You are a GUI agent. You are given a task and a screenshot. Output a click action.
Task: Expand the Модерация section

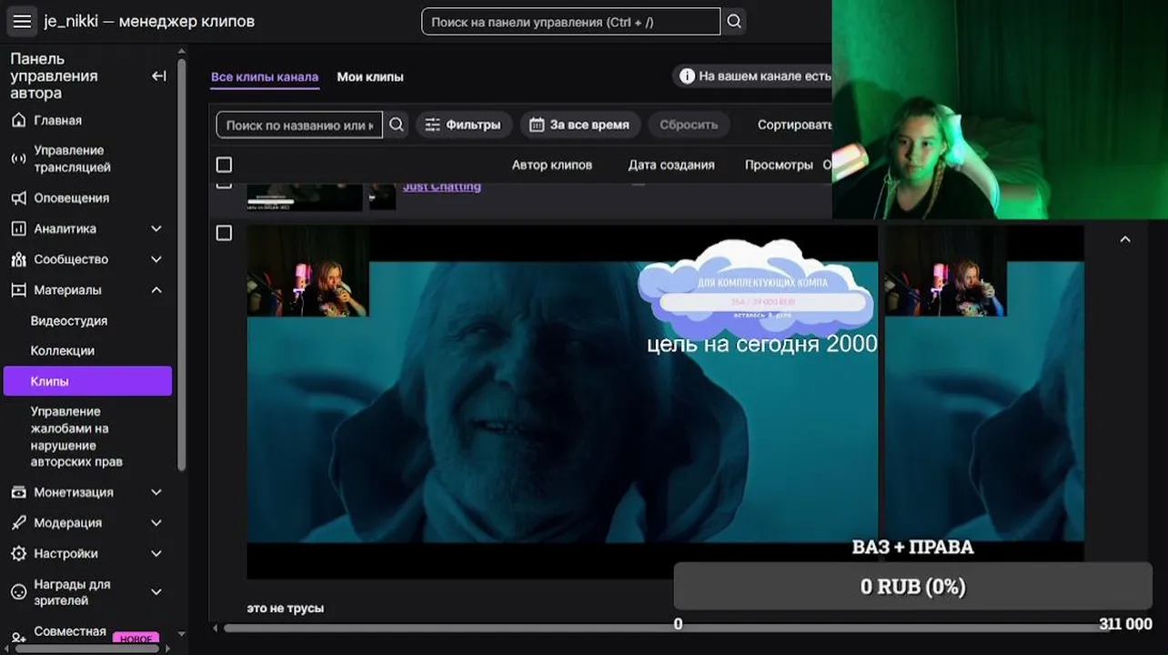pyautogui.click(x=156, y=523)
